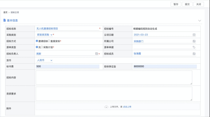Open calendar picker for 立项日期
Image resolution: width=210 pixels, height=117 pixels.
click(x=194, y=35)
